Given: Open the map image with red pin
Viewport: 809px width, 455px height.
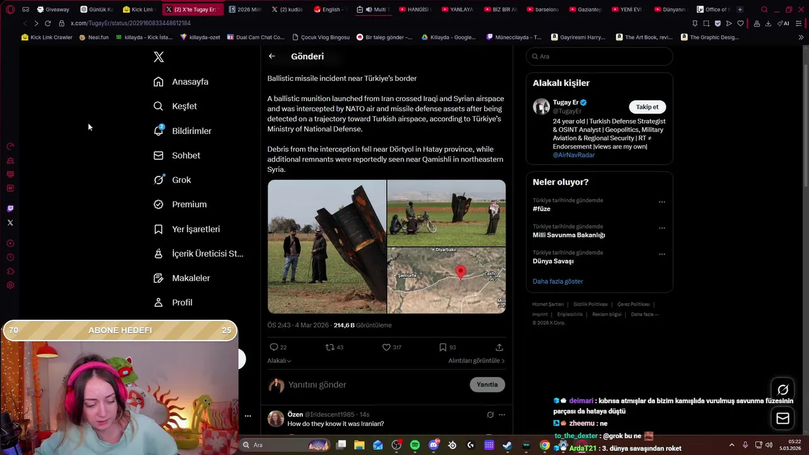Looking at the screenshot, I should 446,281.
